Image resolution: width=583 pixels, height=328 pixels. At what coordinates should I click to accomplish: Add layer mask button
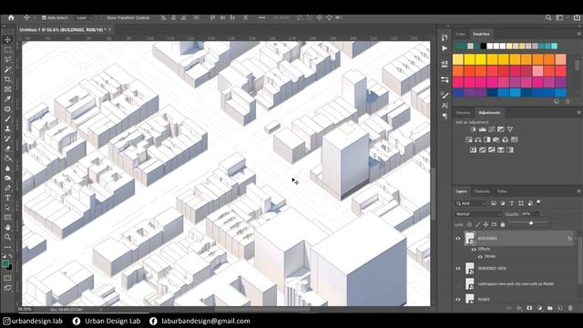529,308
